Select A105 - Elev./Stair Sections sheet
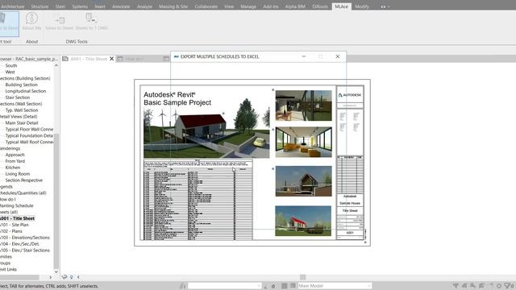 point(25,251)
